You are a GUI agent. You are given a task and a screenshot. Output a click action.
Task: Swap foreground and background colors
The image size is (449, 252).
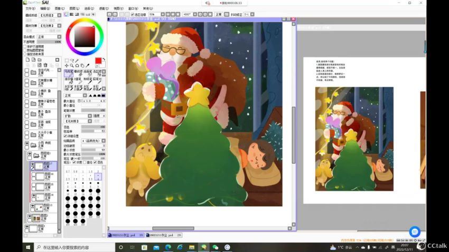point(104,59)
